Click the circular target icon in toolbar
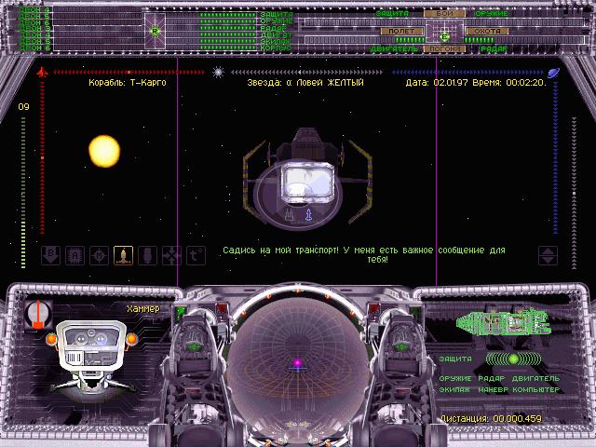 [100, 254]
